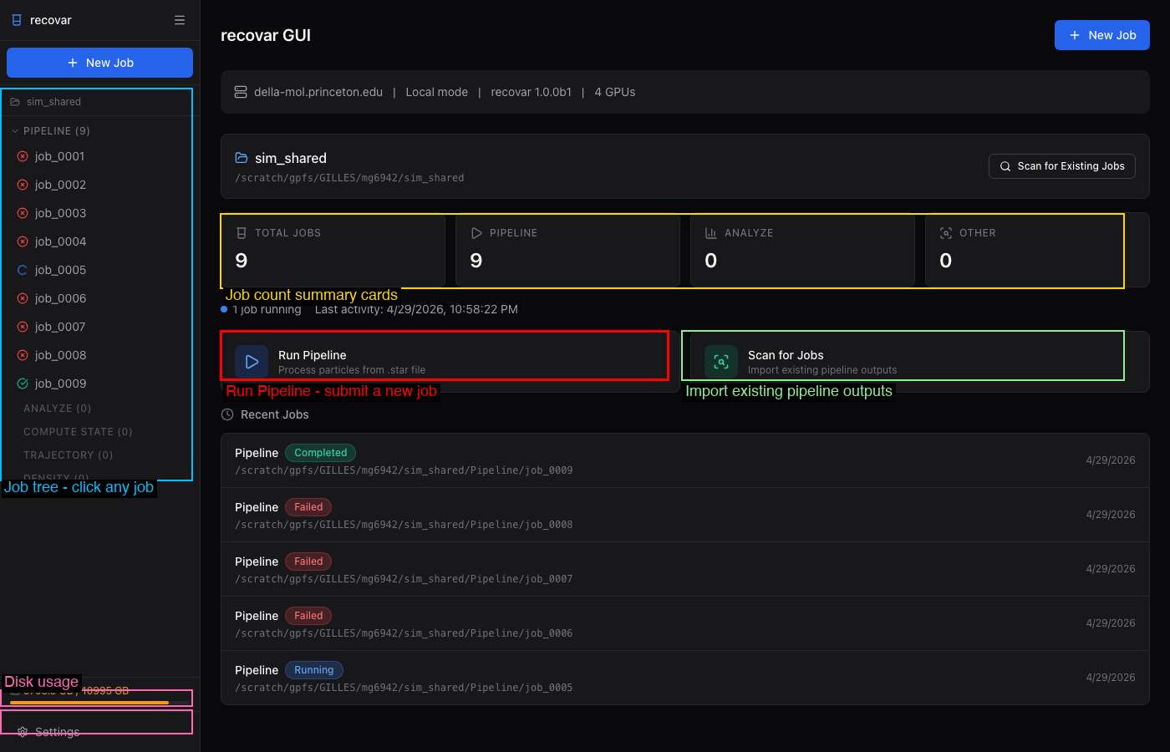Open the recent Pipeline job_0007 row
Viewport: 1170px width, 752px height.
click(x=685, y=569)
